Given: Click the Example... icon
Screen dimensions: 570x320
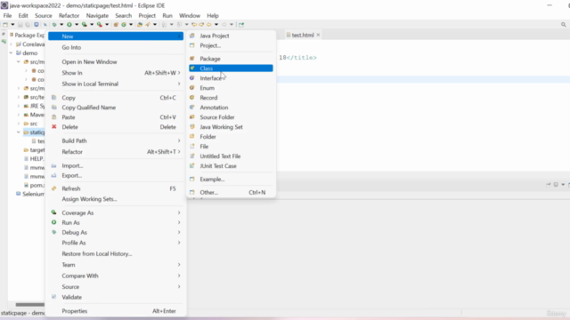Looking at the screenshot, I should (x=192, y=179).
